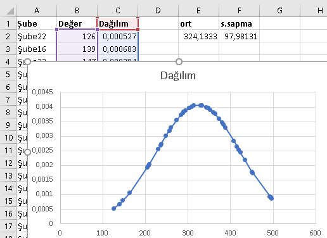Select column D header
327x238 pixels.
158,10
